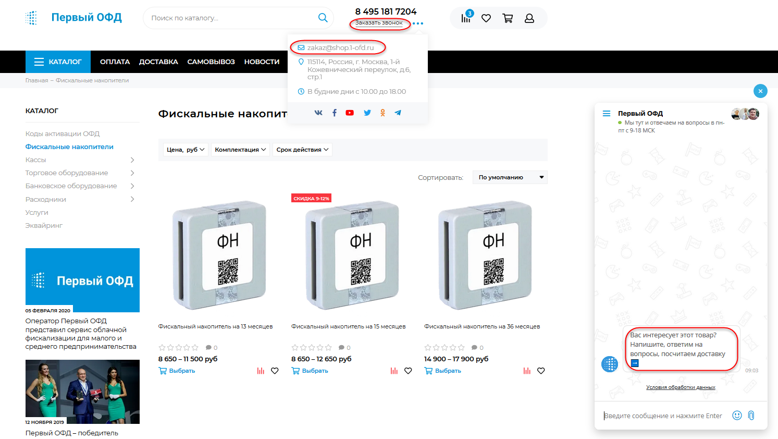This screenshot has width=778, height=439.
Task: Open the По умолчанию sort dropdown
Action: [510, 177]
